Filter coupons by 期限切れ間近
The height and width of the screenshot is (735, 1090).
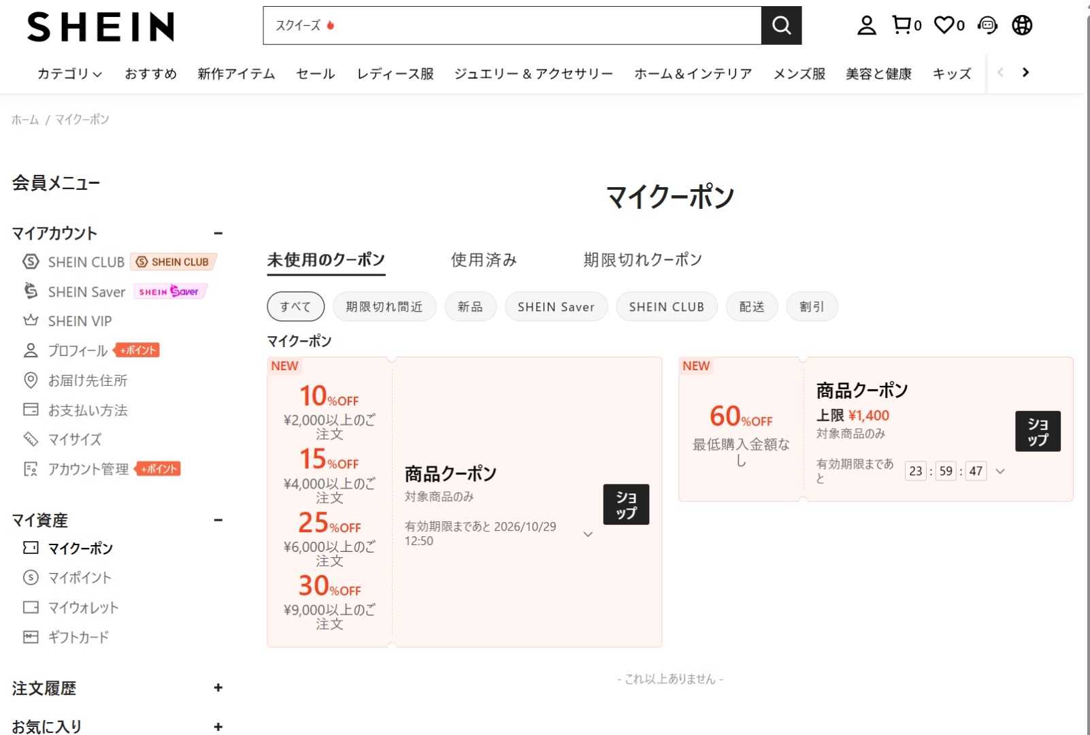[x=384, y=307]
